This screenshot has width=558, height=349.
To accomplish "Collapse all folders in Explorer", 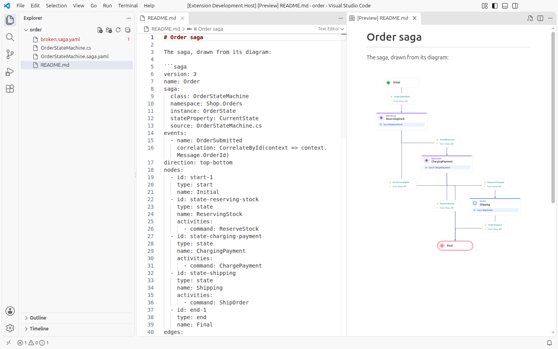I will [127, 30].
